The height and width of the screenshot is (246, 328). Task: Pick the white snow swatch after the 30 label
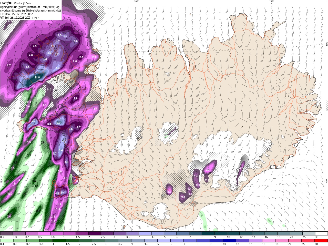tap(321, 233)
